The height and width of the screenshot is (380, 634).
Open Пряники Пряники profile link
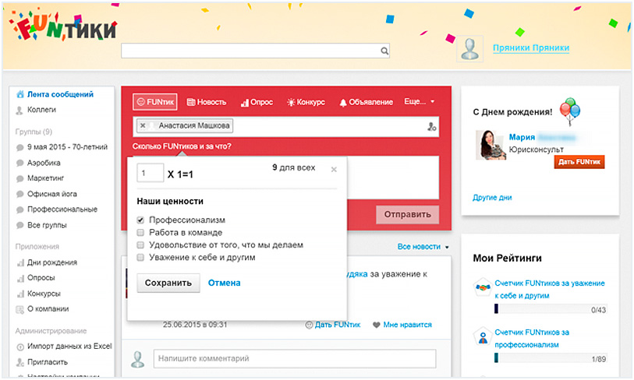531,47
